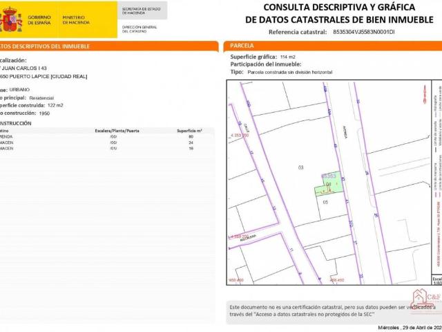This screenshot has height=332, width=442.
Task: Click the '4.353.250' coordinate label on map
Action: (240, 136)
